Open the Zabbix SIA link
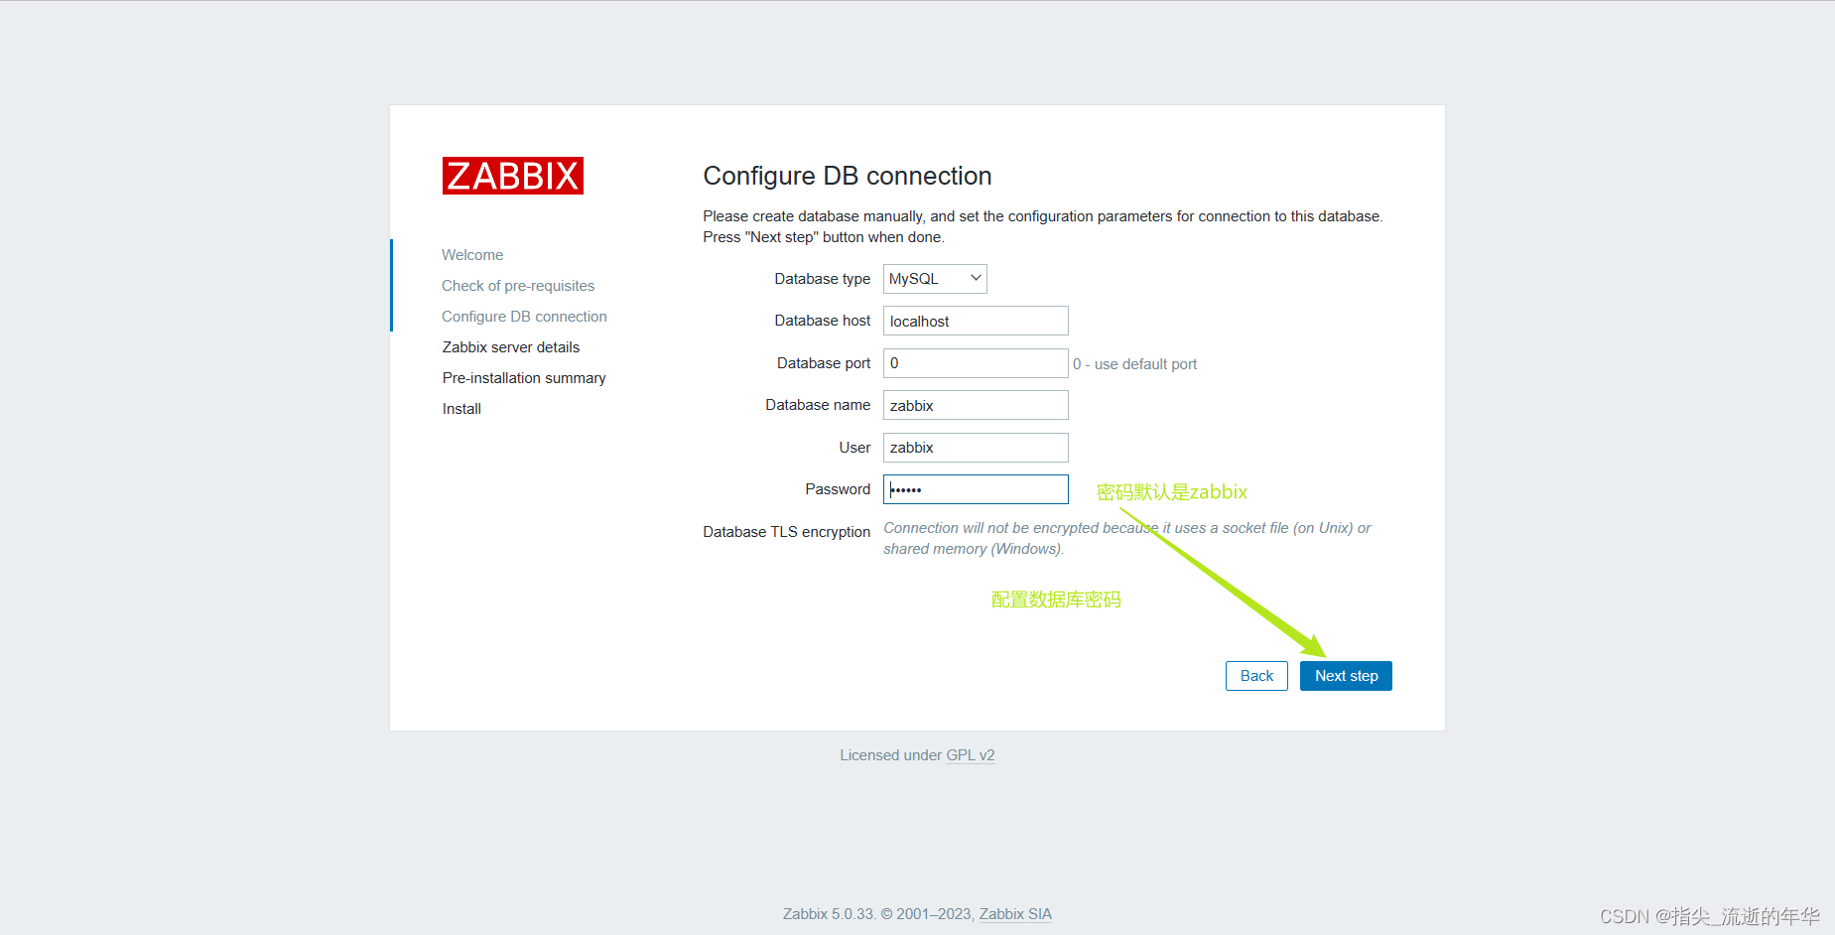1835x935 pixels. coord(1015,914)
